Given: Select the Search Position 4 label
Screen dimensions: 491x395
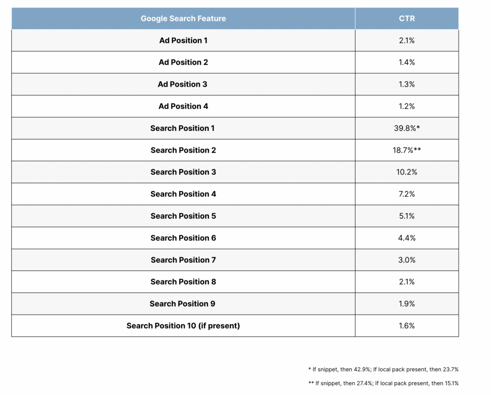Looking at the screenshot, I should tap(183, 194).
